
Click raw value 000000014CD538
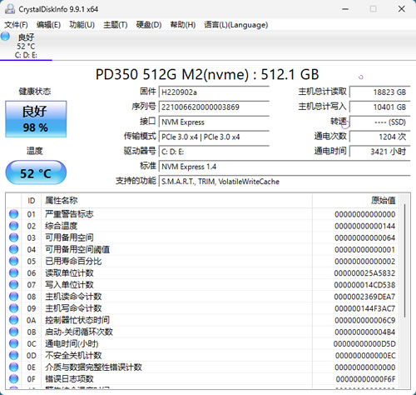point(364,285)
